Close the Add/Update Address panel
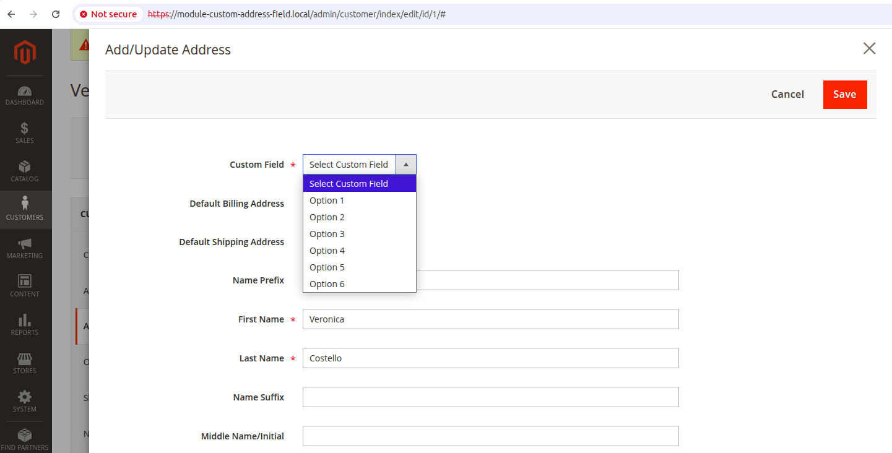The image size is (892, 453). [x=870, y=49]
